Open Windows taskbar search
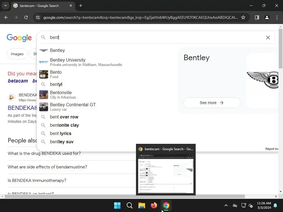Image resolution: width=283 pixels, height=212 pixels. coord(129,205)
